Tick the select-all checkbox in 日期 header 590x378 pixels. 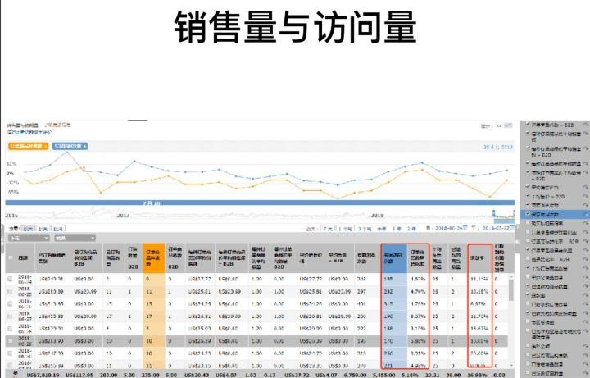coord(11,258)
